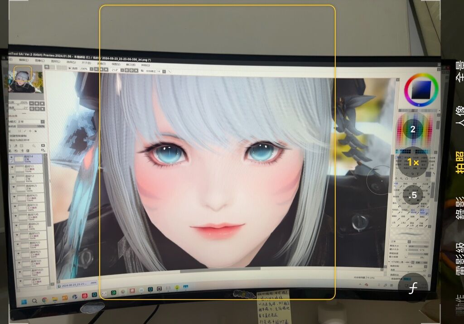Switch camera mode to 人像

459,116
